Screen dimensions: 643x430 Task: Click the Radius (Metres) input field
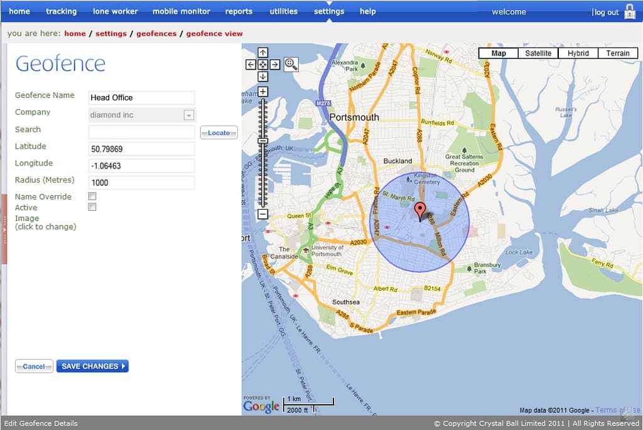click(141, 183)
